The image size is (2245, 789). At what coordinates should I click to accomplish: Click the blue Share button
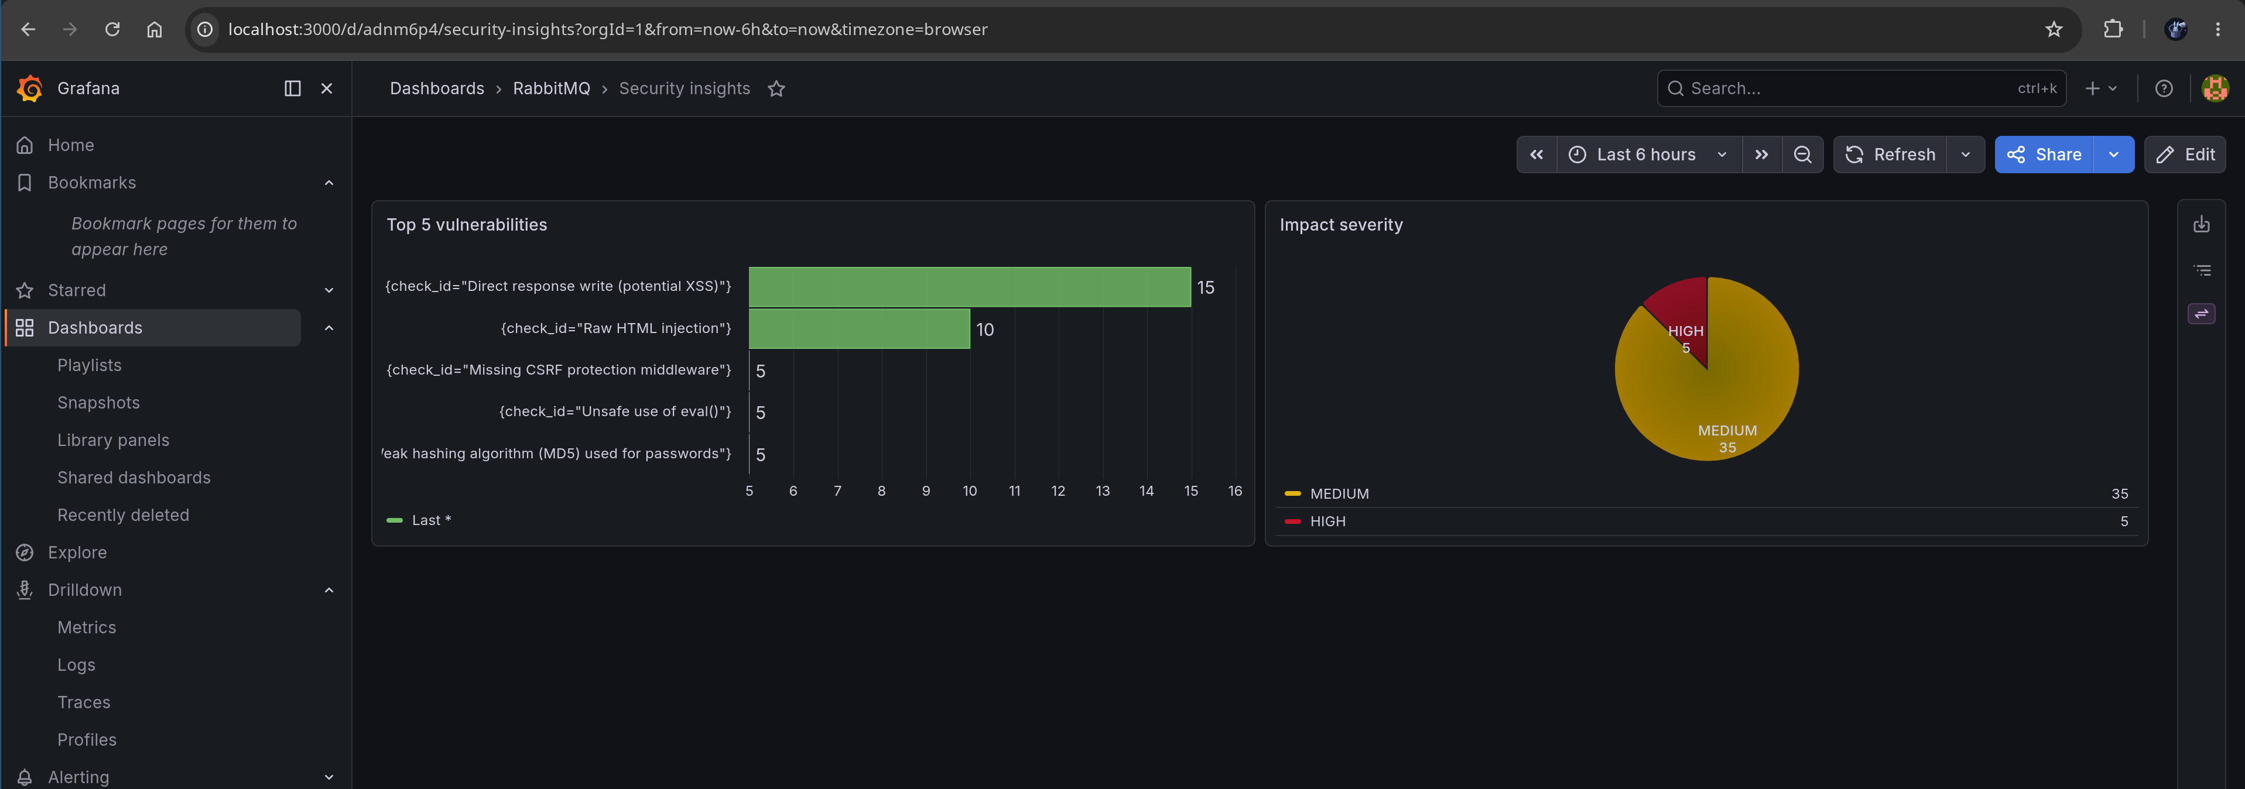coord(2044,154)
